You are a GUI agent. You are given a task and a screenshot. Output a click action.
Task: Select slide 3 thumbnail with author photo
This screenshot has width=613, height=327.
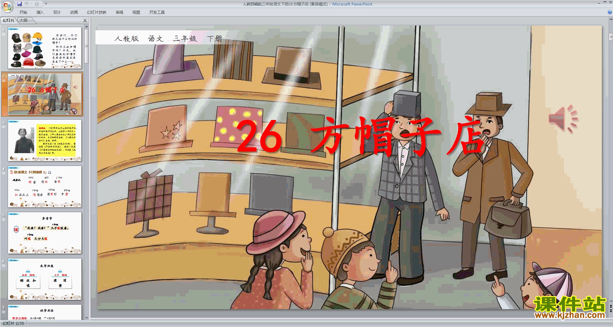45,140
